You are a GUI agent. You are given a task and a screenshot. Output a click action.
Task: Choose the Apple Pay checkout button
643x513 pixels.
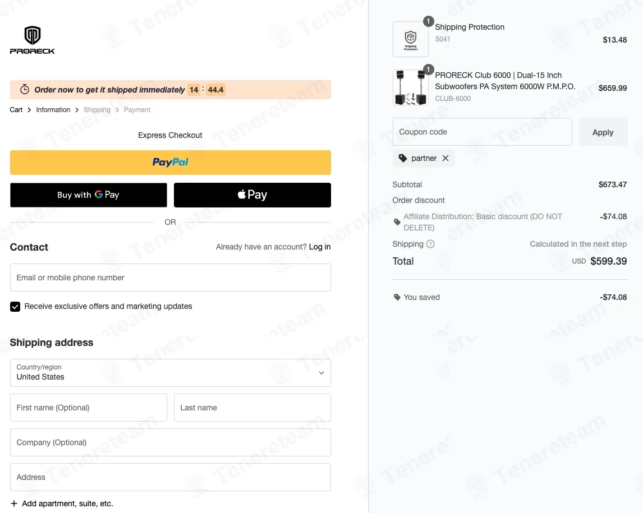click(x=252, y=195)
